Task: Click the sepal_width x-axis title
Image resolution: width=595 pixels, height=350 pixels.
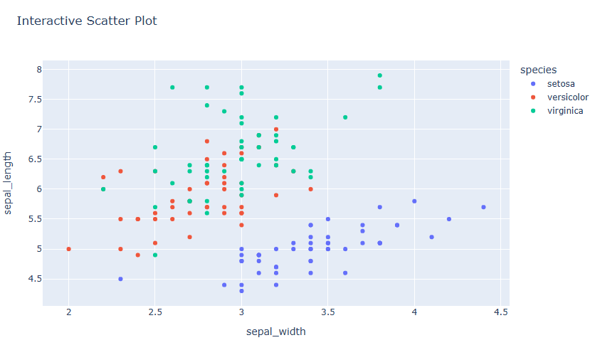Action: click(276, 332)
